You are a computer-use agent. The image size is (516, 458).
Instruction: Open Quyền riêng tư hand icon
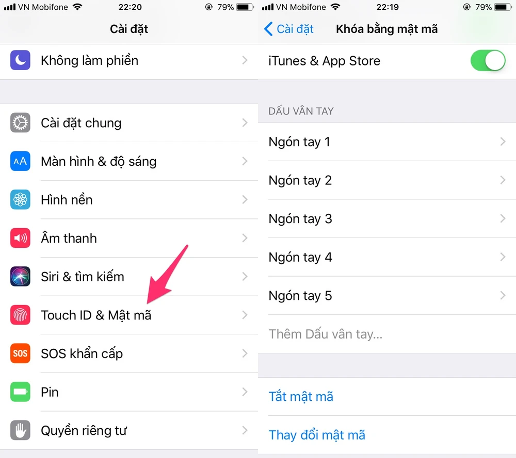(20, 430)
